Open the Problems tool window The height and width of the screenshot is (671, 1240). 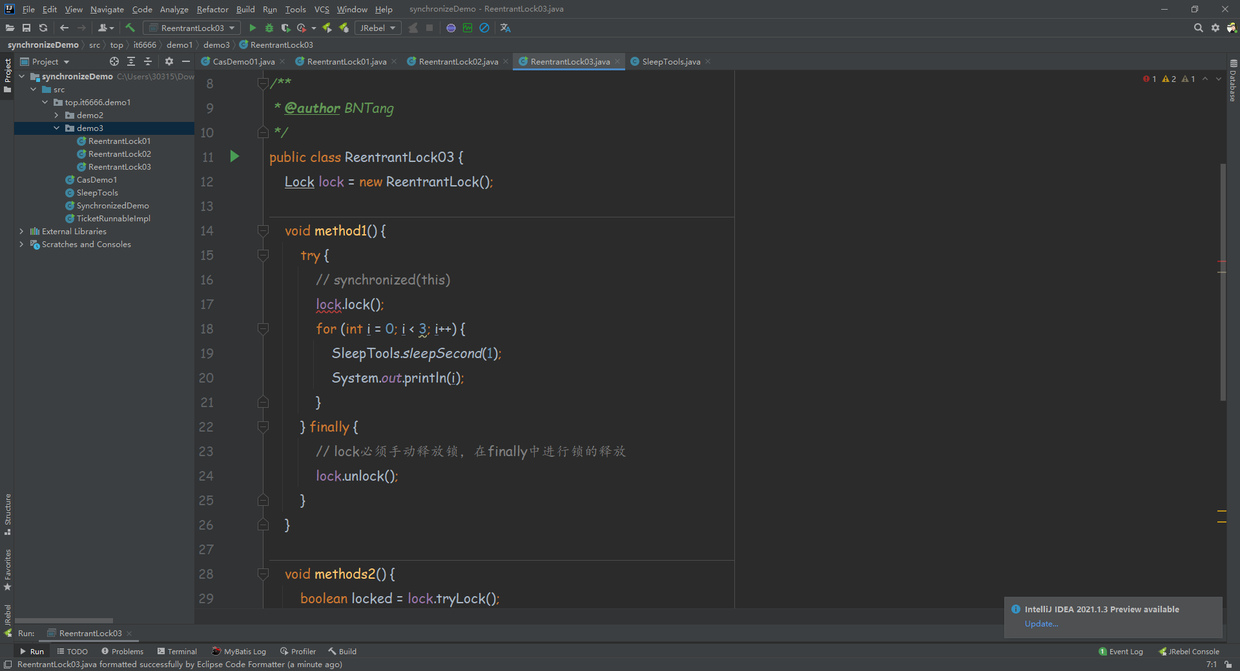point(122,651)
